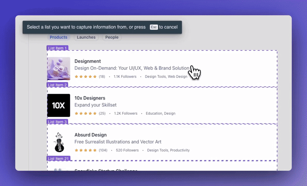Click the Esc key badge in banner
This screenshot has height=186, width=307.
tap(154, 27)
